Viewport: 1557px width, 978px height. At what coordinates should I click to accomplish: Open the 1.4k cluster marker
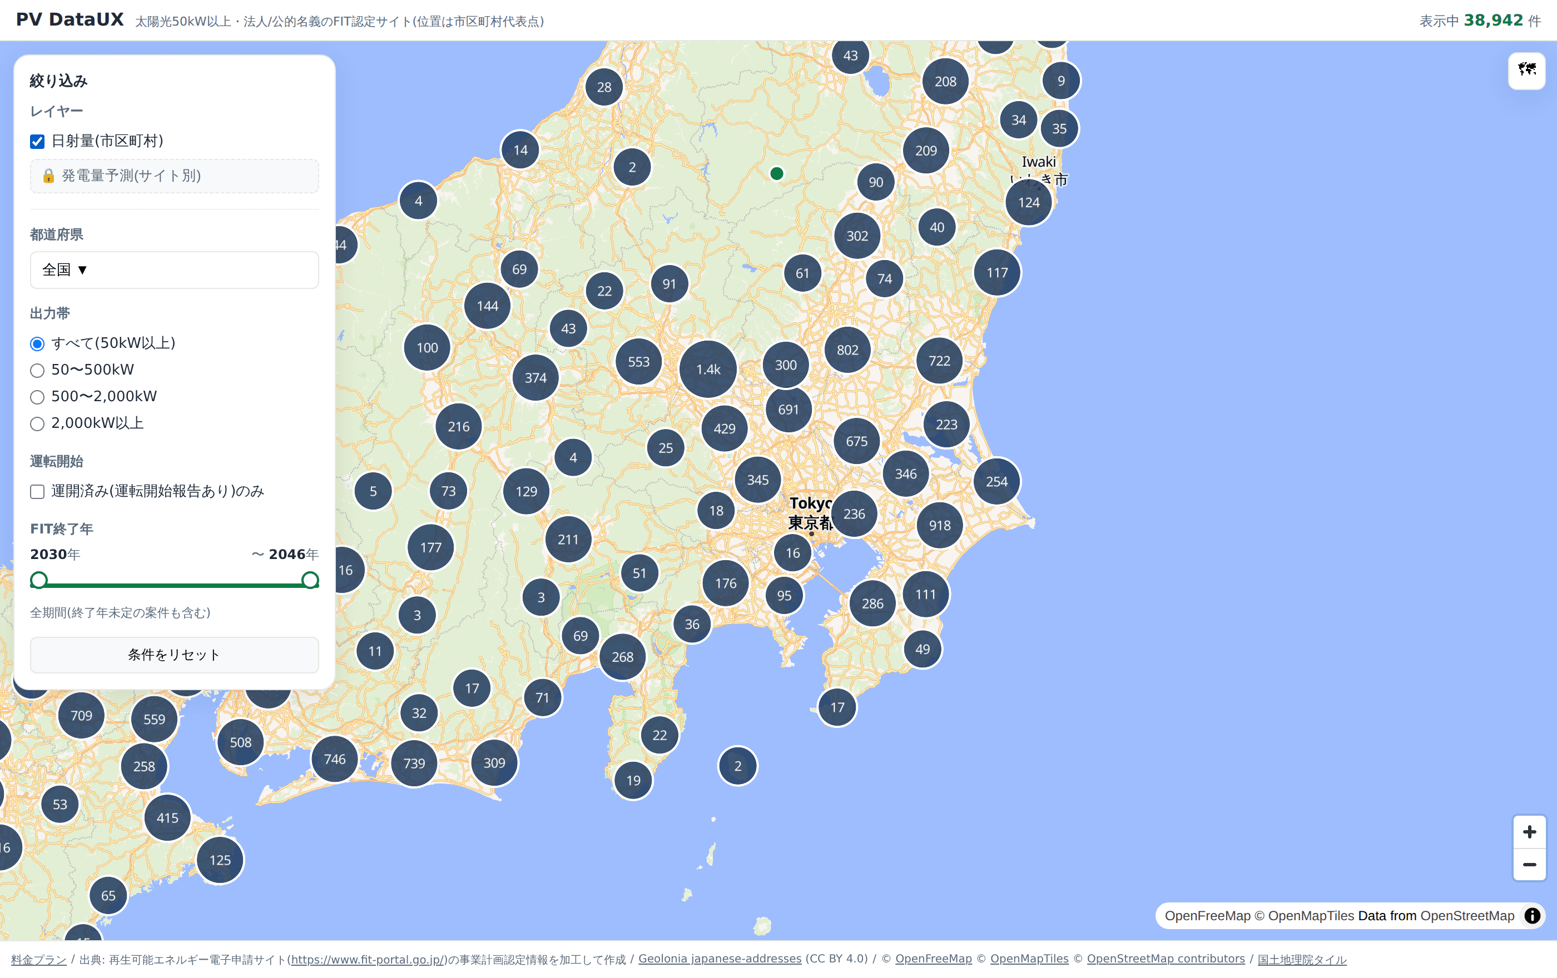tap(708, 369)
